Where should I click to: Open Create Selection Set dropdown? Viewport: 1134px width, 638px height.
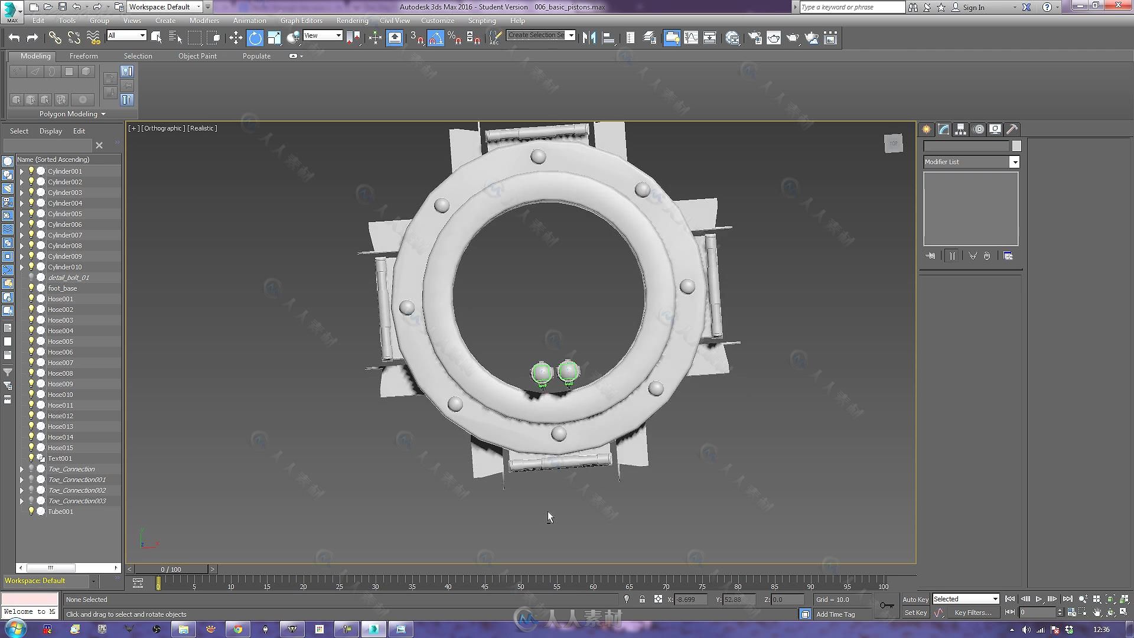[571, 35]
